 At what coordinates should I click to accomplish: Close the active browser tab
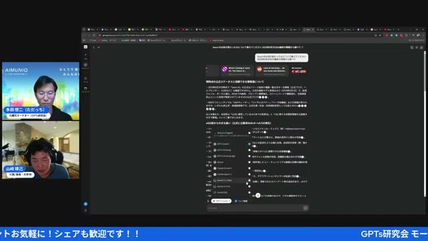(x=313, y=29)
